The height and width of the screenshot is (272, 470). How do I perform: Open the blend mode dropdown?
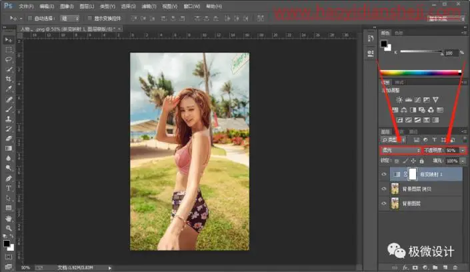tap(401, 150)
